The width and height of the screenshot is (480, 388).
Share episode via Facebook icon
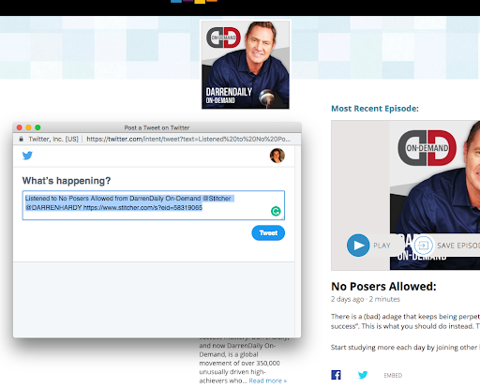click(336, 375)
